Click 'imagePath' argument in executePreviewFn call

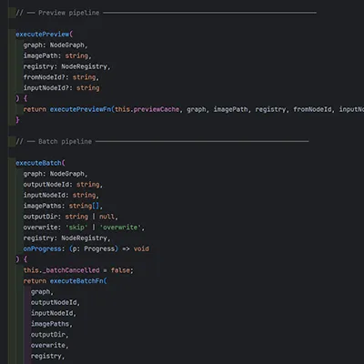click(230, 109)
